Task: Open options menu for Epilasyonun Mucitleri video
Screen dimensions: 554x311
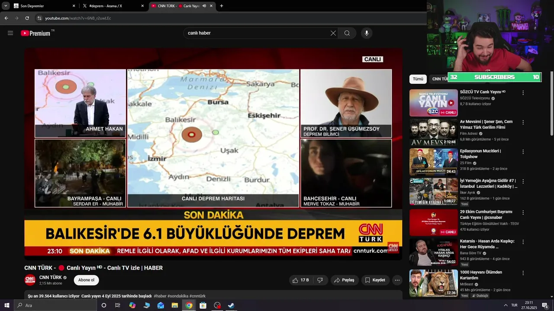Action: [523, 152]
